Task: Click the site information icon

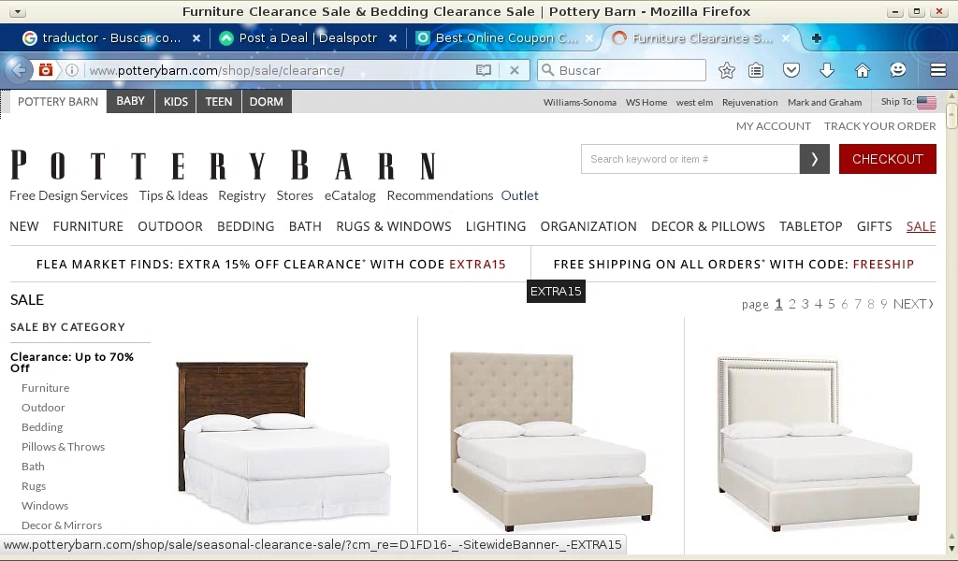Action: coord(71,70)
